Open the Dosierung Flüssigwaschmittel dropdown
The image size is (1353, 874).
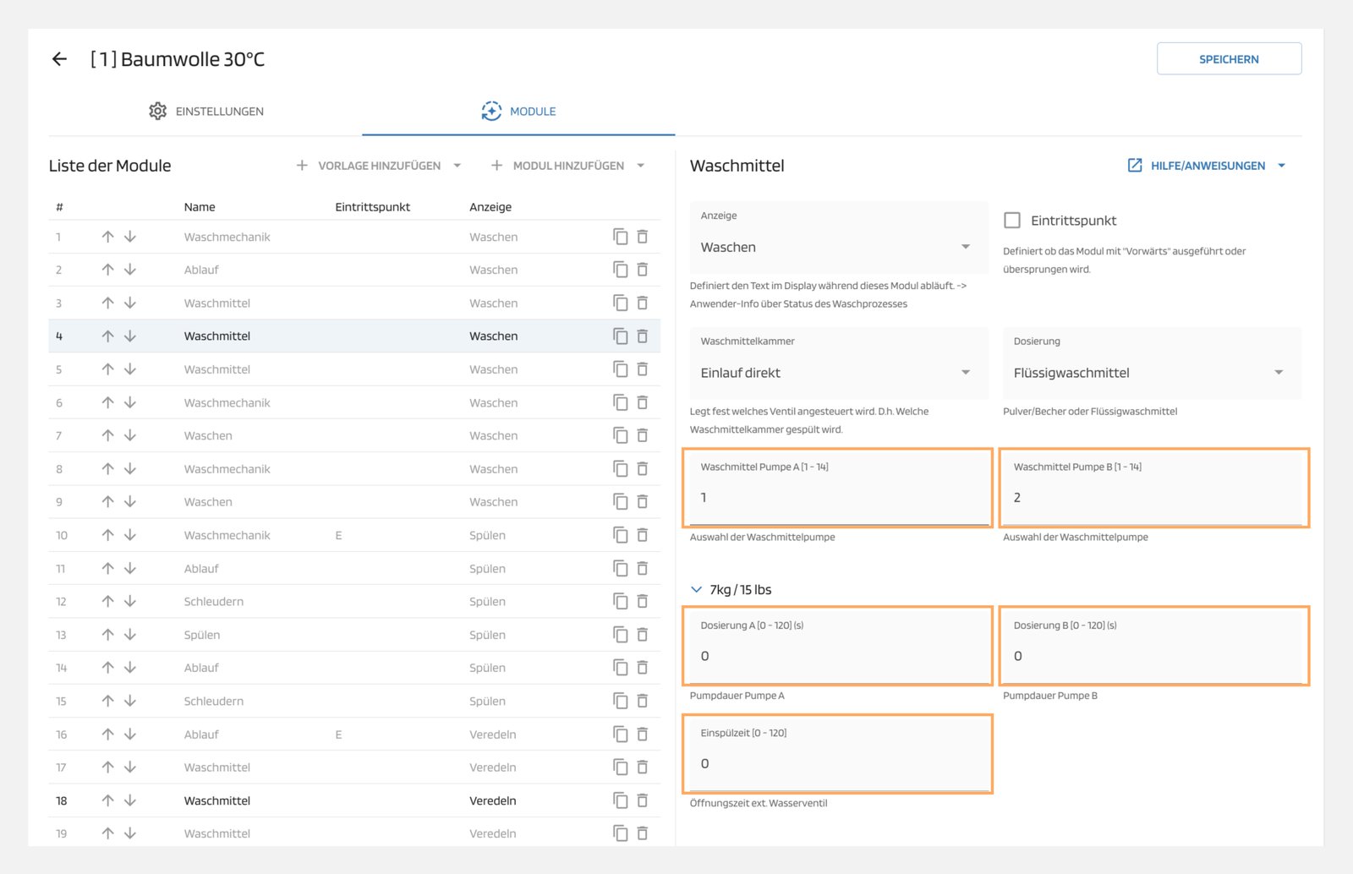click(x=1150, y=373)
